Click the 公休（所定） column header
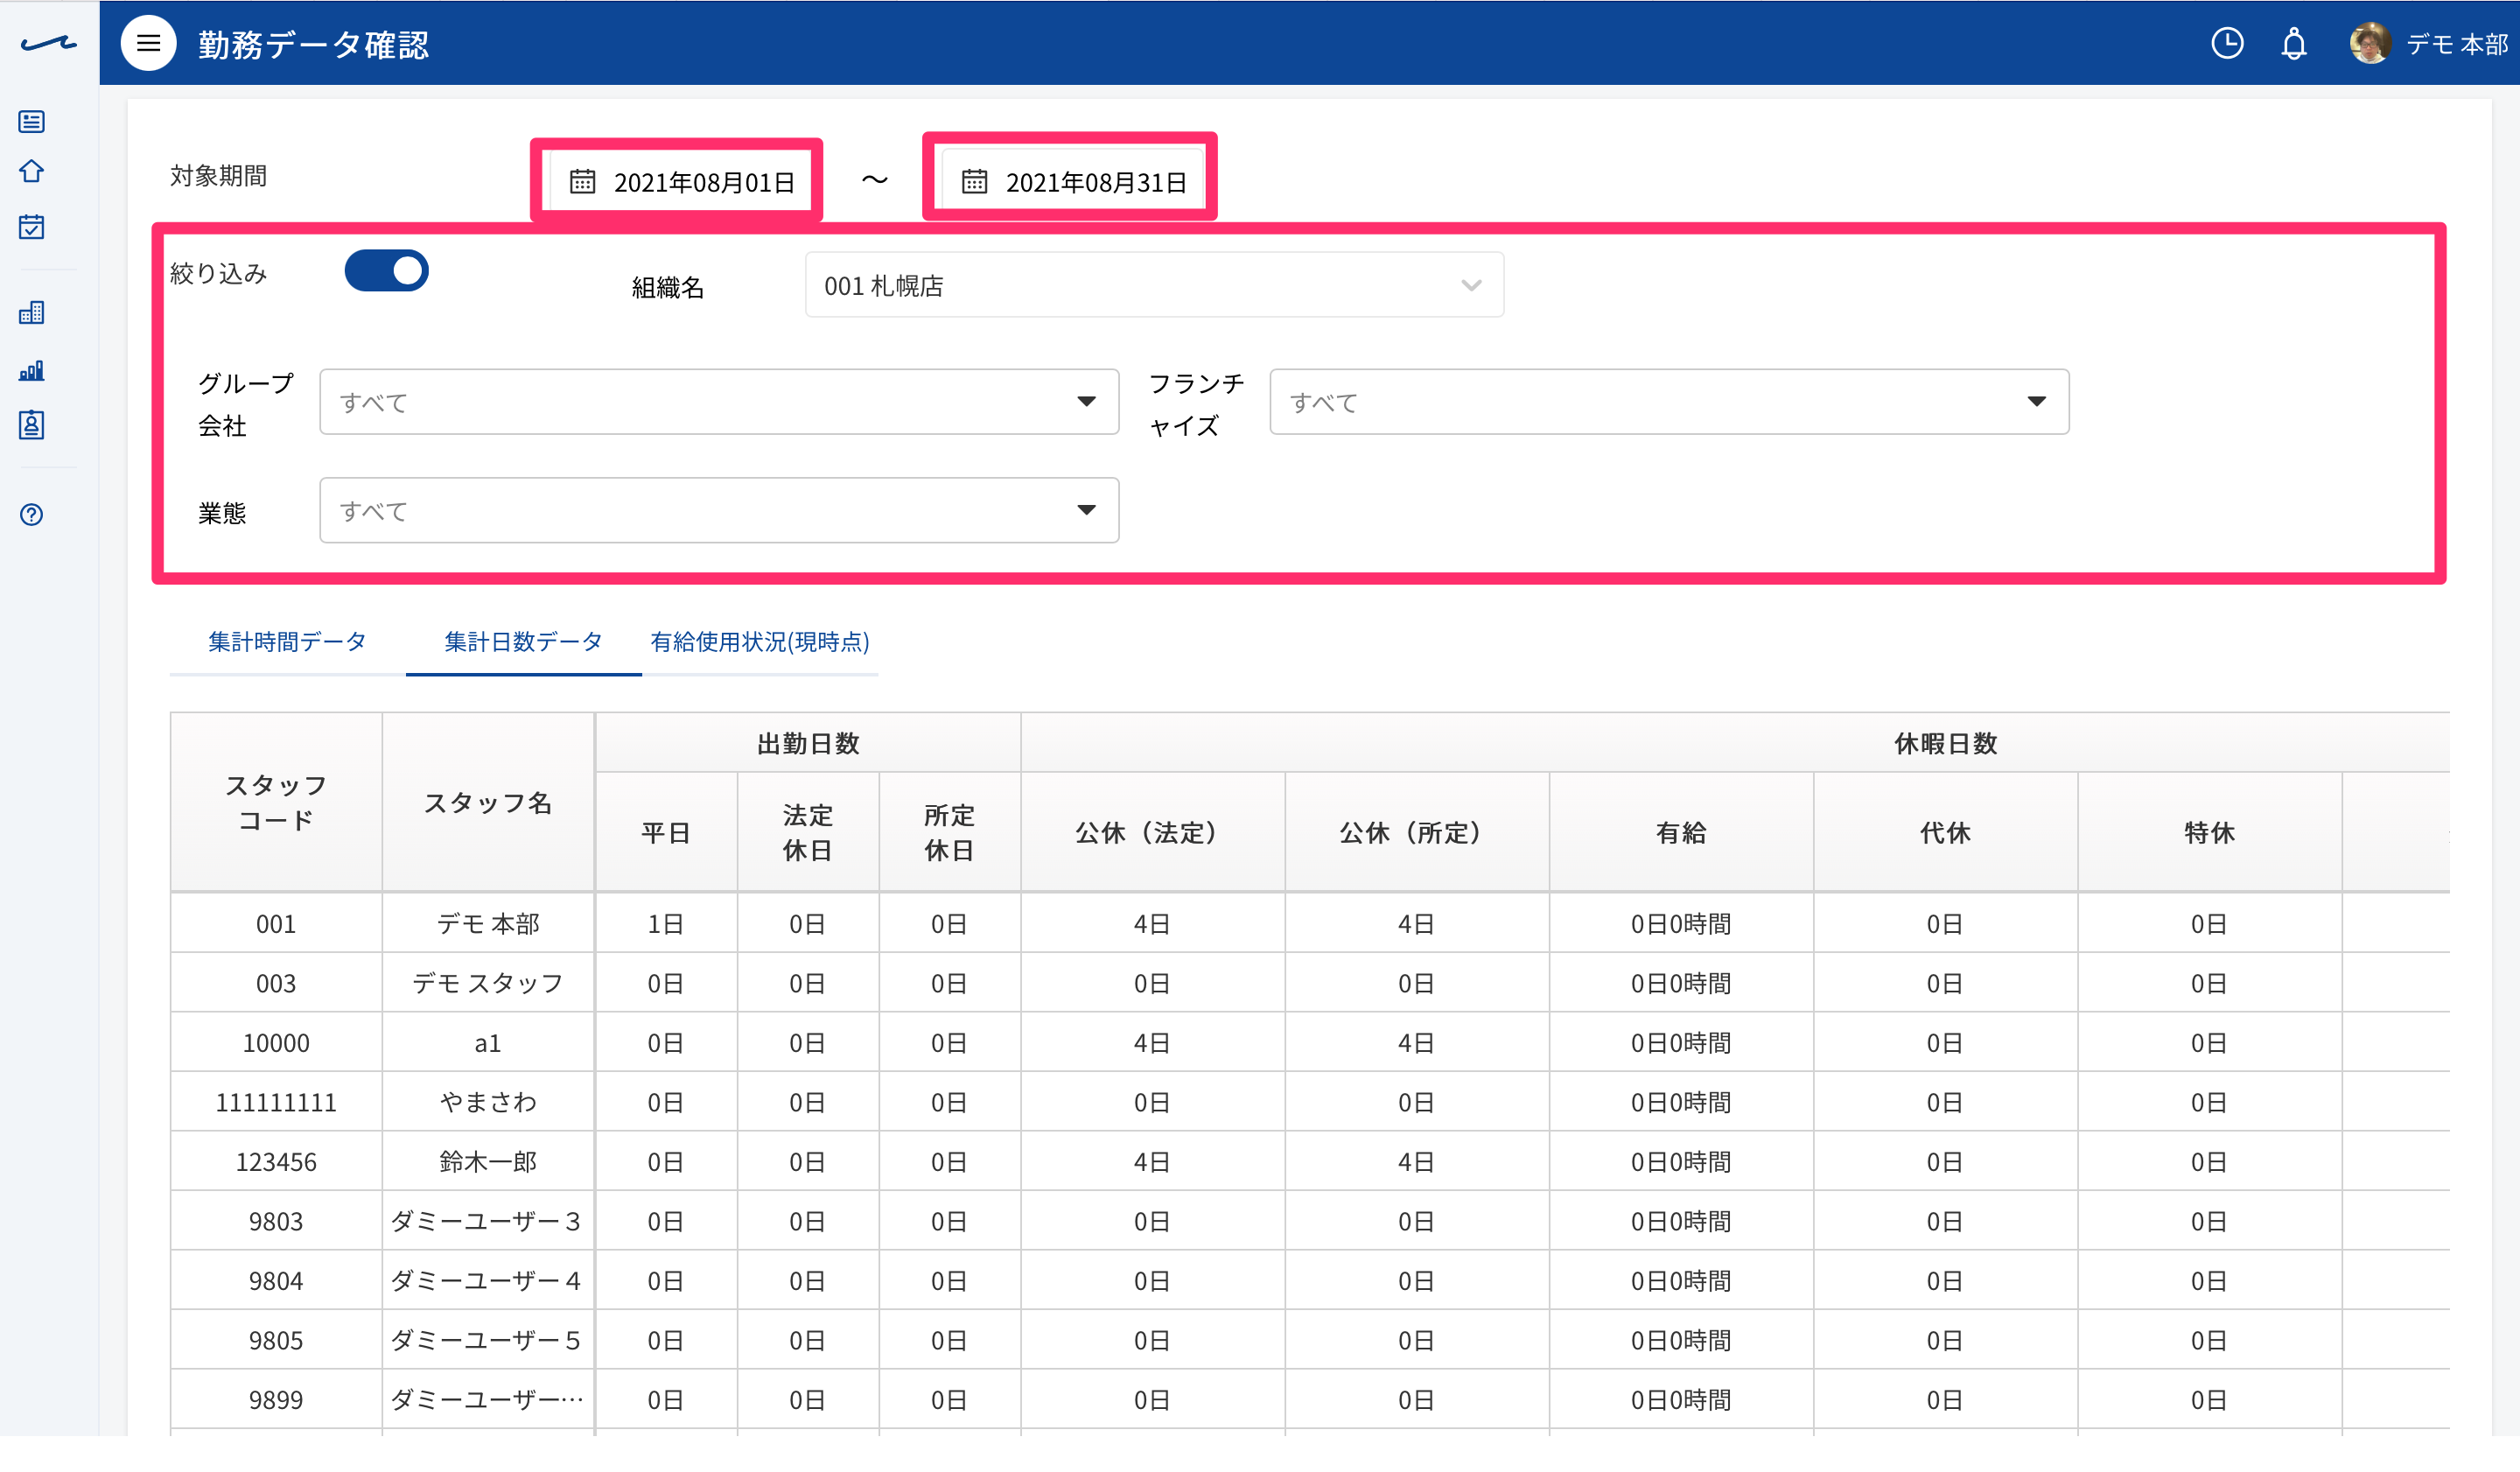This screenshot has width=2520, height=1472. (x=1416, y=833)
